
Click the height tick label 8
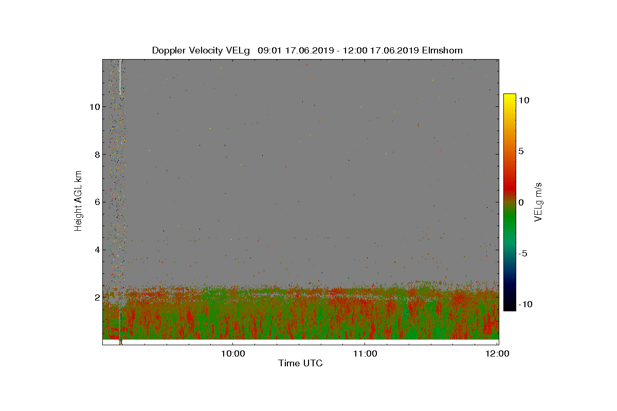96,155
